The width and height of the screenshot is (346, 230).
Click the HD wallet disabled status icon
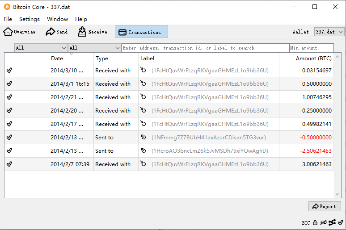click(x=323, y=222)
